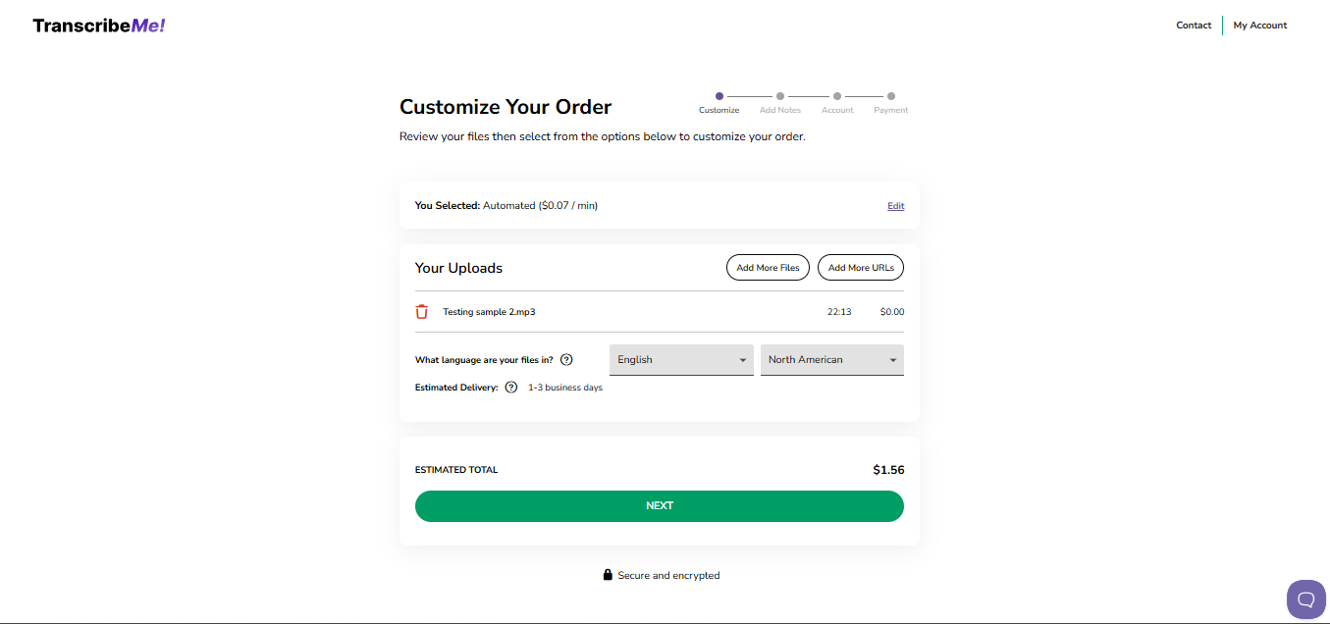Click Add More URLs
This screenshot has height=624, width=1330.
click(x=860, y=267)
